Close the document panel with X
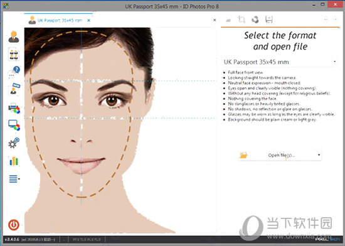 click(x=215, y=20)
